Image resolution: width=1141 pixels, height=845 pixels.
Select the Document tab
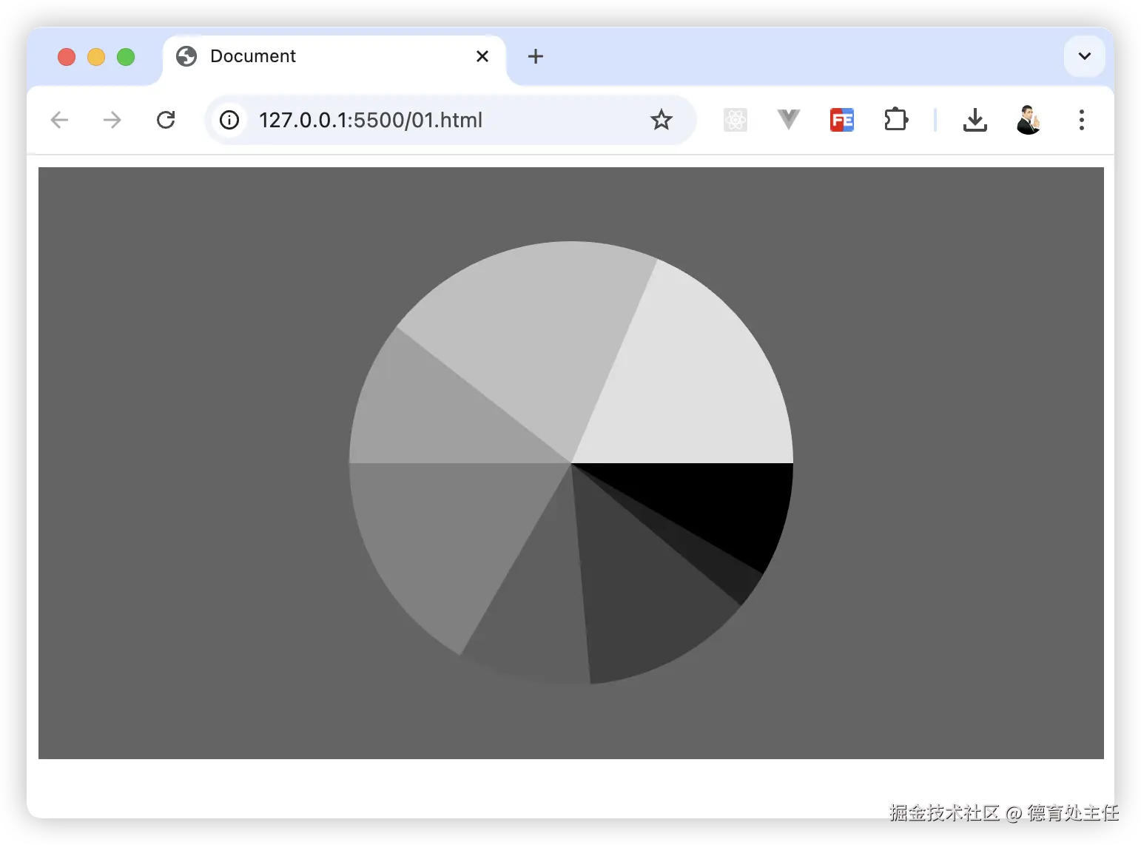coord(333,58)
